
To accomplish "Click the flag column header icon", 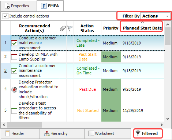I will pos(70,28).
